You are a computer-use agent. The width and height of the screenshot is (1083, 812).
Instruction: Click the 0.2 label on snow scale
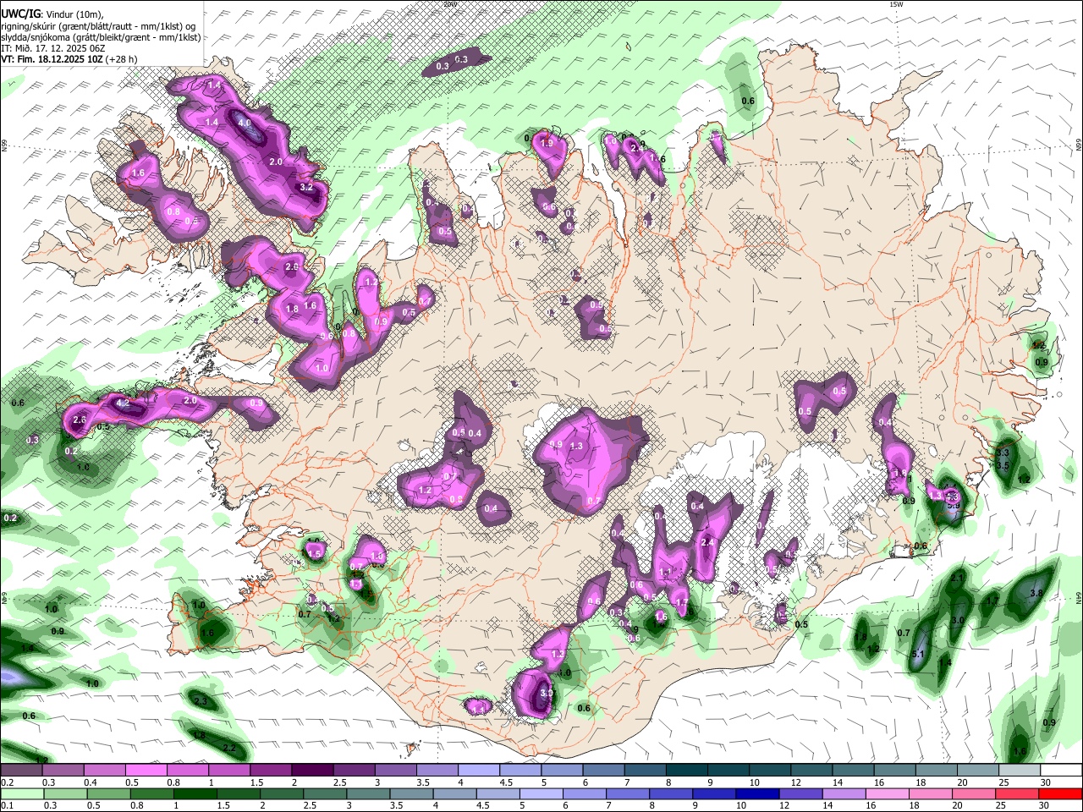(7, 782)
